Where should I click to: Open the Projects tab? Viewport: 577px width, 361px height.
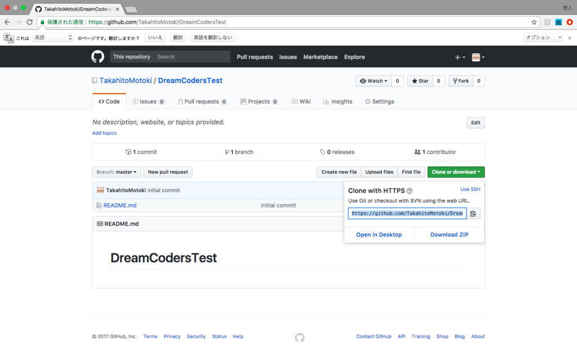pyautogui.click(x=259, y=102)
